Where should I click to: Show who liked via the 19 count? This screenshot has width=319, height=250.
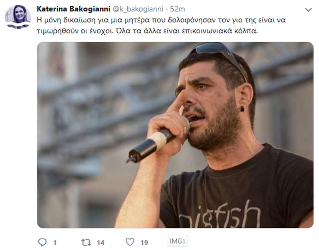coord(144,242)
